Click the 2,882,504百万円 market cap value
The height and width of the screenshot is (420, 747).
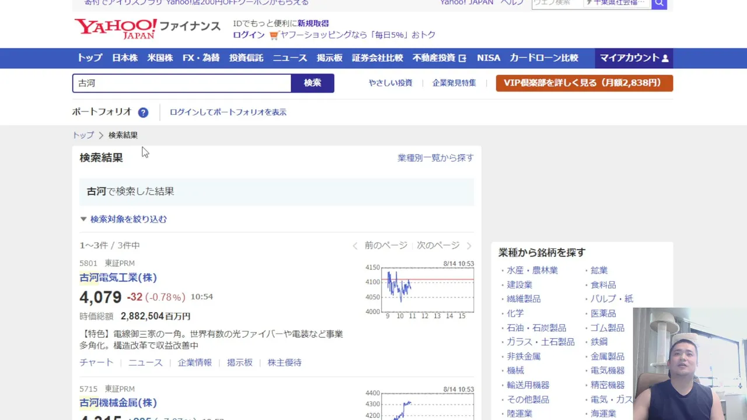(155, 316)
